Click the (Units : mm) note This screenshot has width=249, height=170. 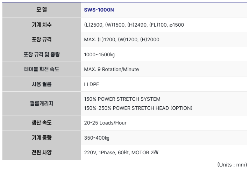232,164
